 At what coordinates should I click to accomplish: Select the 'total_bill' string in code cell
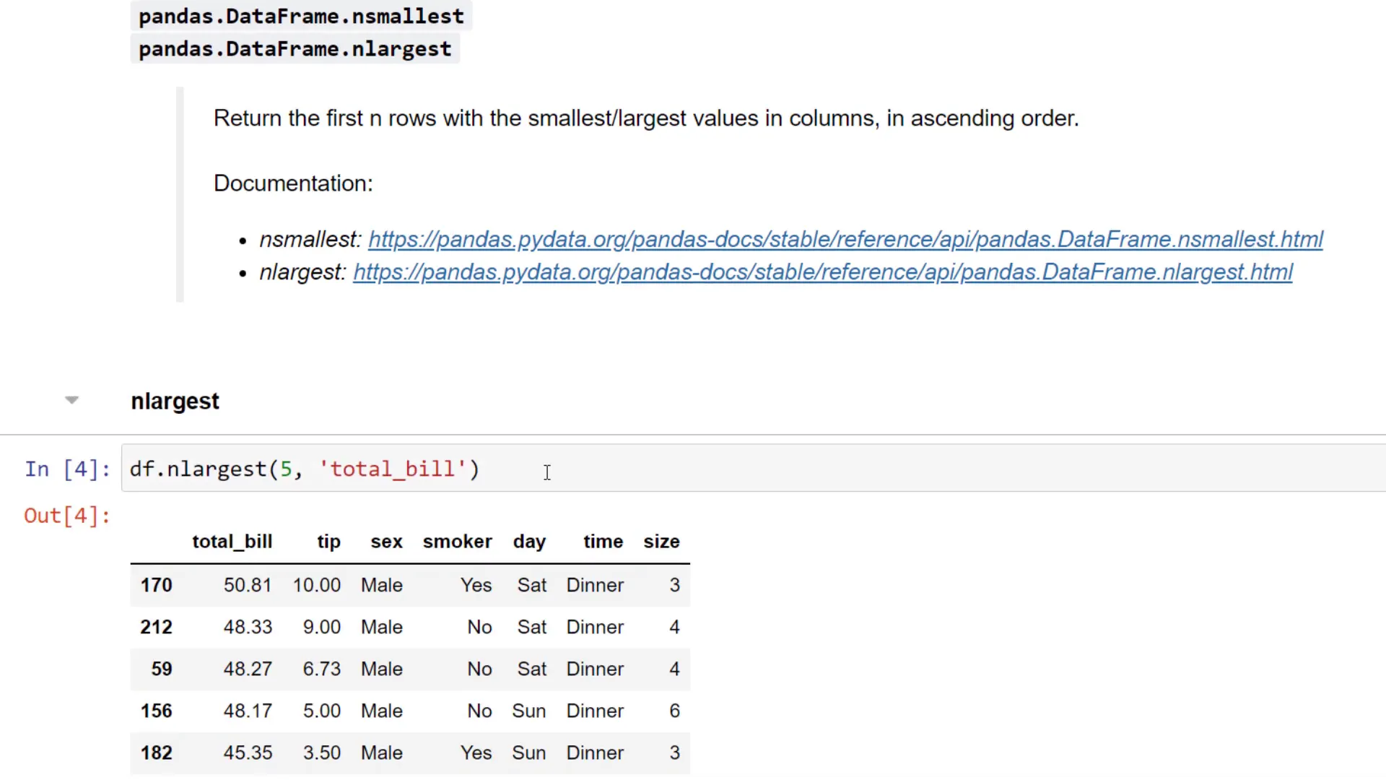pos(396,469)
